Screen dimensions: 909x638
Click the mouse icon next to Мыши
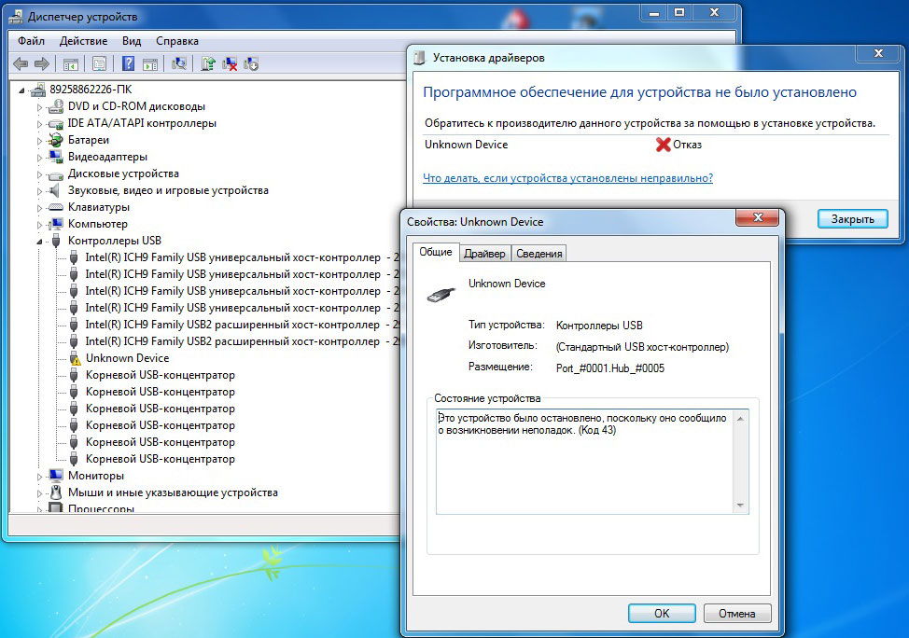click(x=56, y=492)
